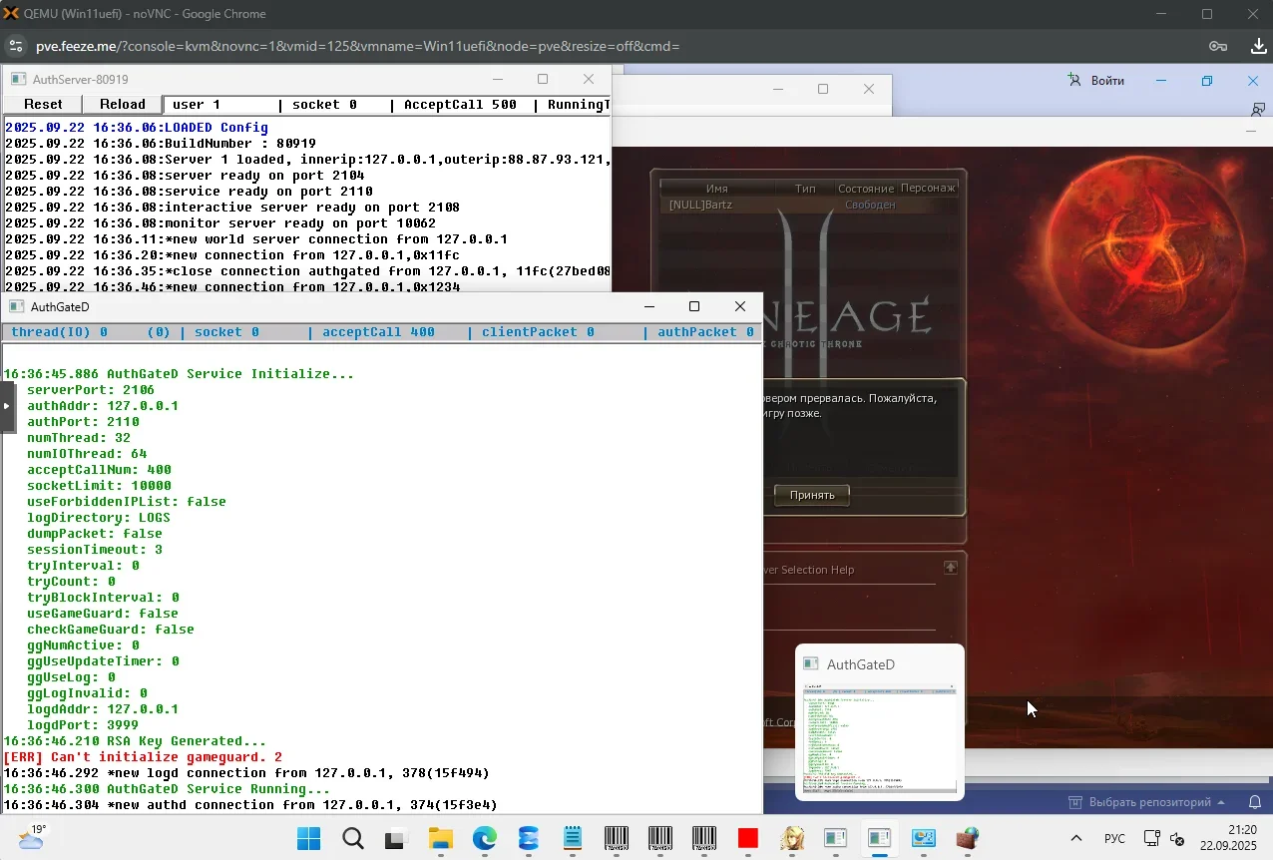This screenshot has width=1273, height=860.
Task: Click the 'useForbiddenIPList: false' log line
Action: pyautogui.click(x=127, y=502)
